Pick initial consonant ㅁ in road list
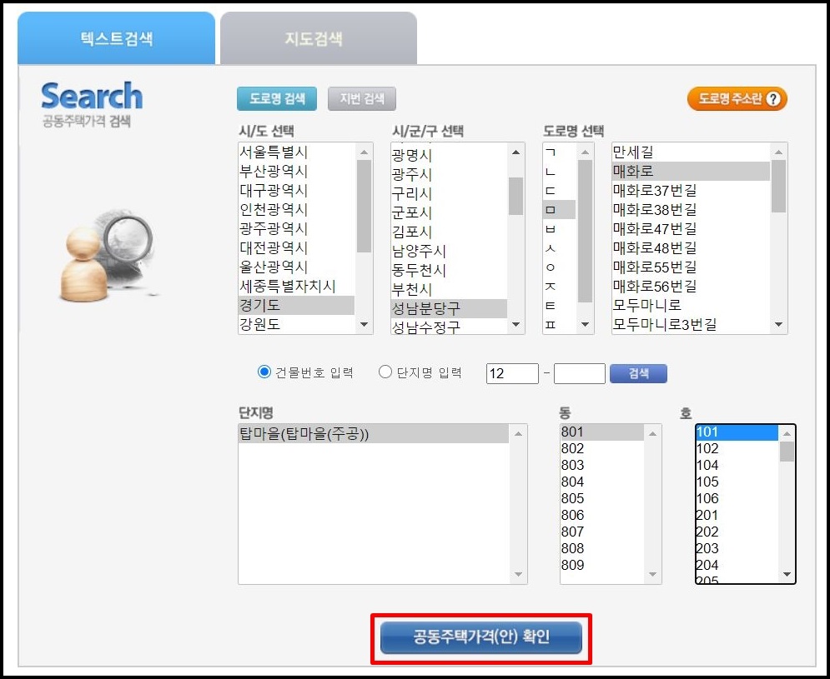The height and width of the screenshot is (679, 830). point(559,209)
